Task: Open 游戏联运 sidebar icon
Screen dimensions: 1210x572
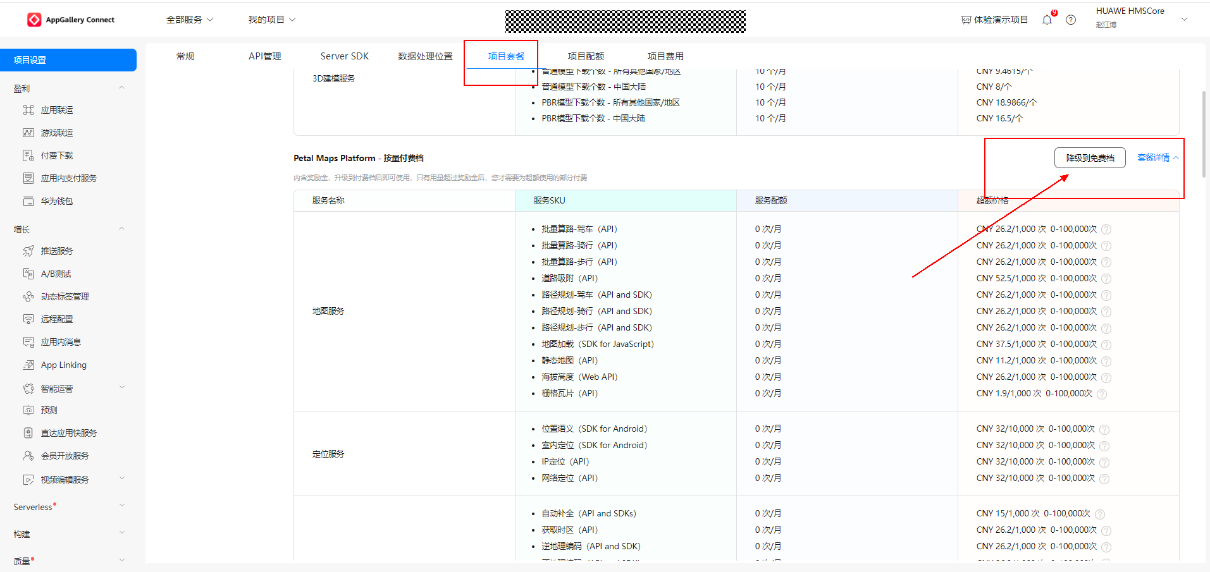Action: [x=28, y=133]
